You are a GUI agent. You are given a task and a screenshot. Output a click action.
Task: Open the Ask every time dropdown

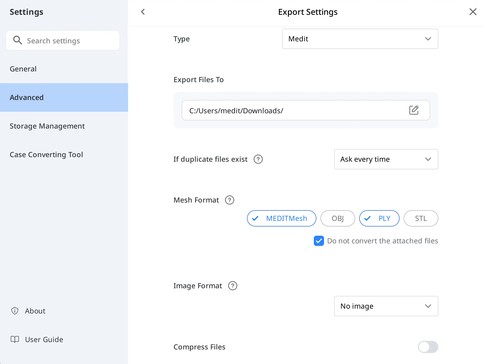pos(386,159)
